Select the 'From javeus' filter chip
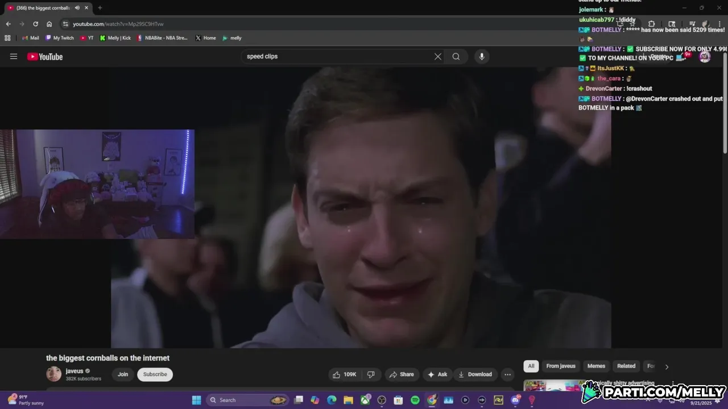The width and height of the screenshot is (728, 409). coord(561,366)
